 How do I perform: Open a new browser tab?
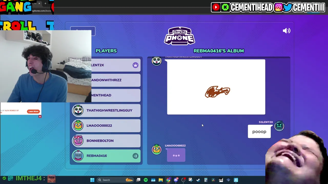click(45, 3)
